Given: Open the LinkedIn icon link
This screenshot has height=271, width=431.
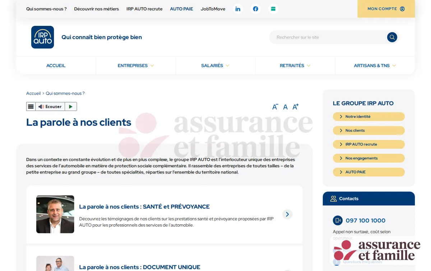Looking at the screenshot, I should (x=238, y=9).
